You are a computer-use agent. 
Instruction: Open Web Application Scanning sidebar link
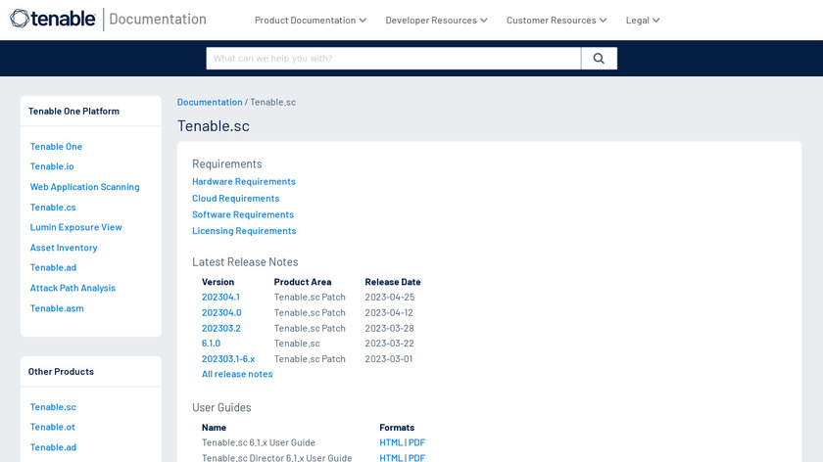pyautogui.click(x=84, y=187)
